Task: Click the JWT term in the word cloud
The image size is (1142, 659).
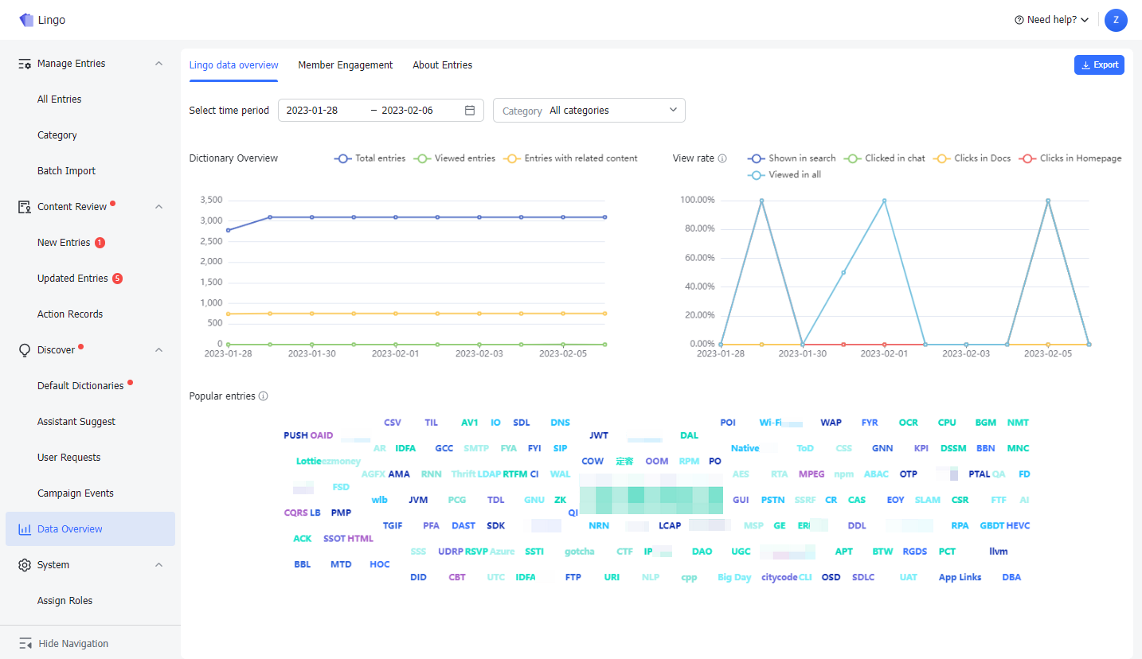Action: [x=599, y=435]
